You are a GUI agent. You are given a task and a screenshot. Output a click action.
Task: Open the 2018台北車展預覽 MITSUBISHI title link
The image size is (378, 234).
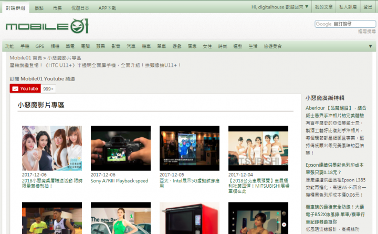(259, 186)
